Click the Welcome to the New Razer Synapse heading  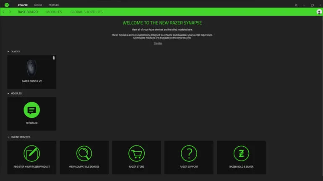[162, 23]
